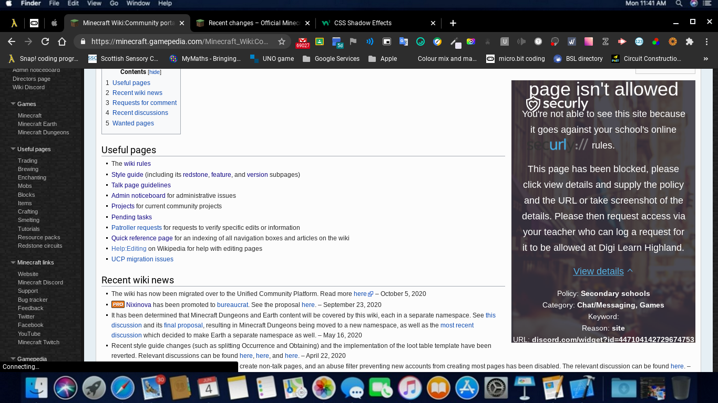
Task: Open Xcode from the dock
Action: [x=581, y=388]
